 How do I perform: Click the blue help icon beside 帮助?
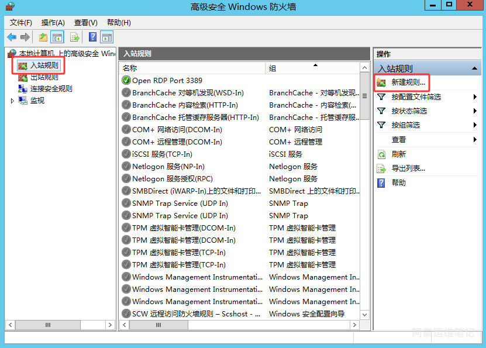coord(381,183)
